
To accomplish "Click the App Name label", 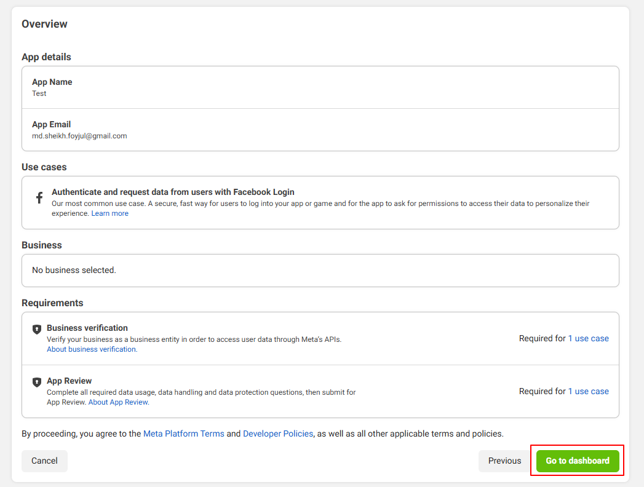I will coord(52,82).
